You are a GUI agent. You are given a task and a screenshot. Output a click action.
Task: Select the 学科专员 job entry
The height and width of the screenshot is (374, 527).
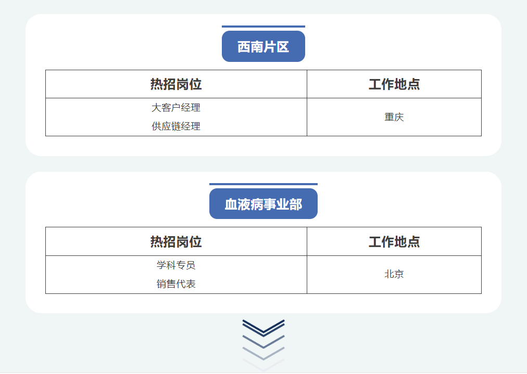pyautogui.click(x=176, y=265)
